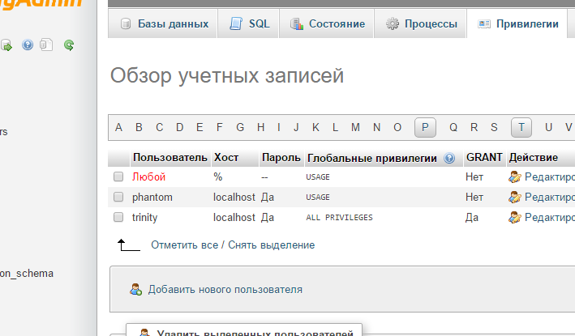The width and height of the screenshot is (575, 336).
Task: Click Отметить все link
Action: [x=184, y=245]
